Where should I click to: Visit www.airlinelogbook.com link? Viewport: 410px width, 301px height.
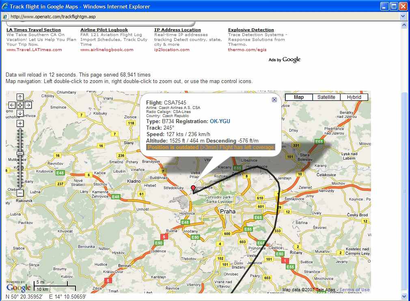(107, 49)
